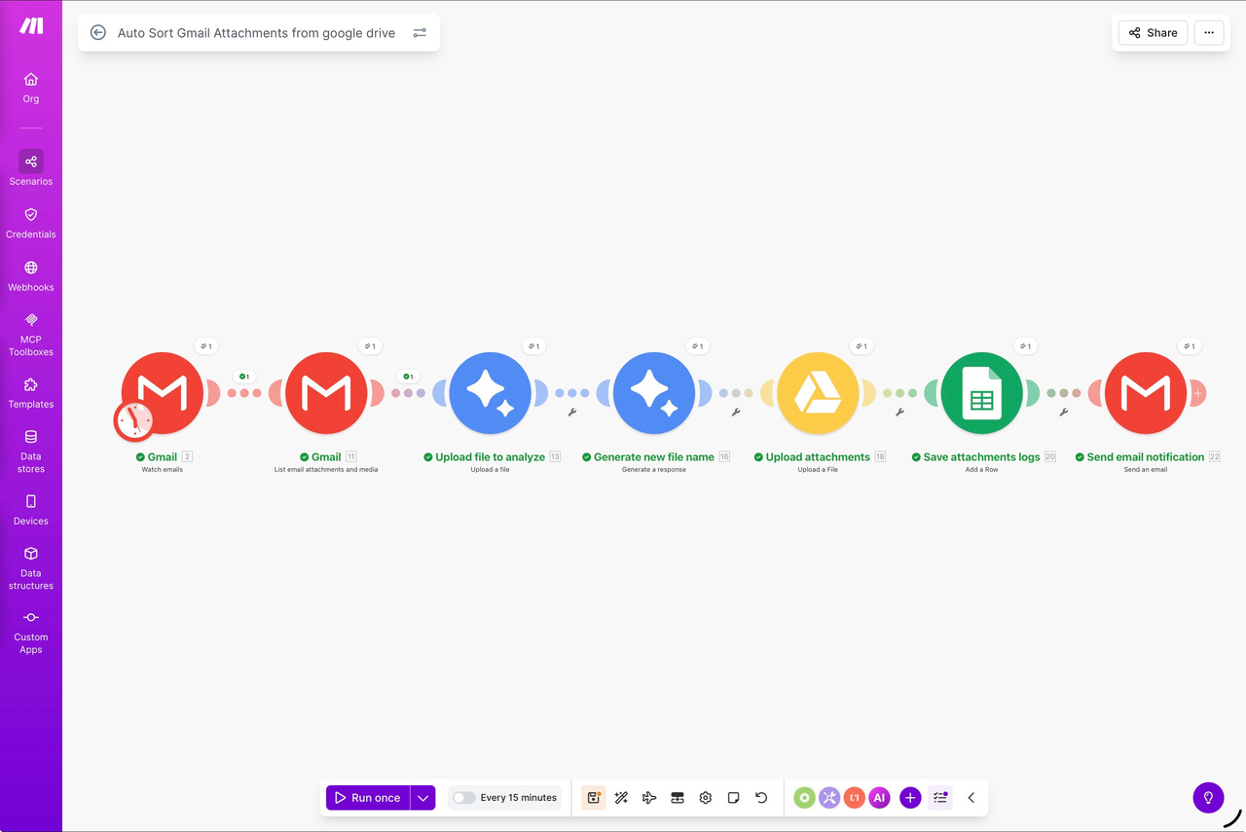Open the clock schedule on Gmail trigger
The width and height of the screenshot is (1246, 832).
(134, 420)
